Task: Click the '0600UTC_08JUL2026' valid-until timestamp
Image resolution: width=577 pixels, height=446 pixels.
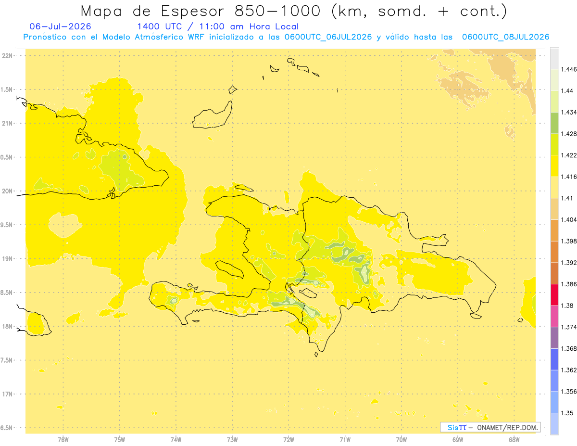Action: click(x=505, y=37)
